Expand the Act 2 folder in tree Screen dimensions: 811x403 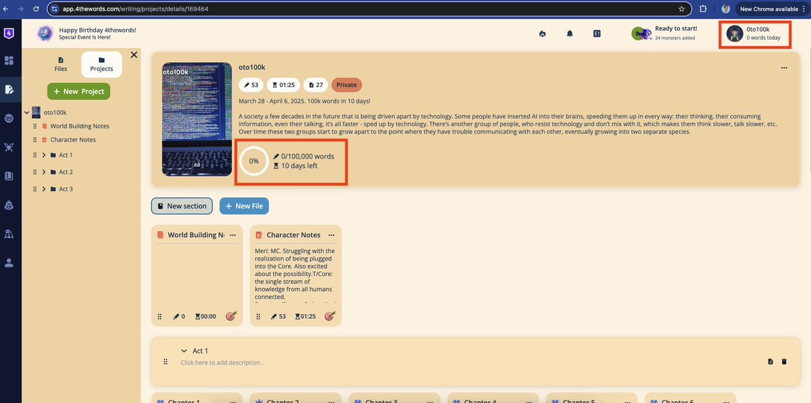coord(44,172)
